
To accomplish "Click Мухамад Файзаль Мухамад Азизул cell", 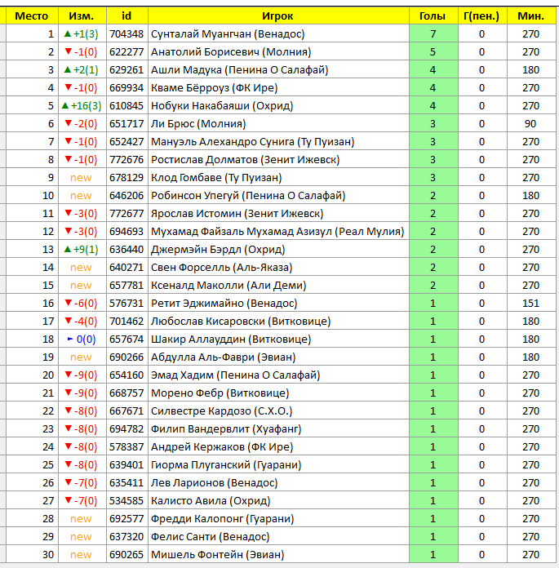I will click(278, 232).
